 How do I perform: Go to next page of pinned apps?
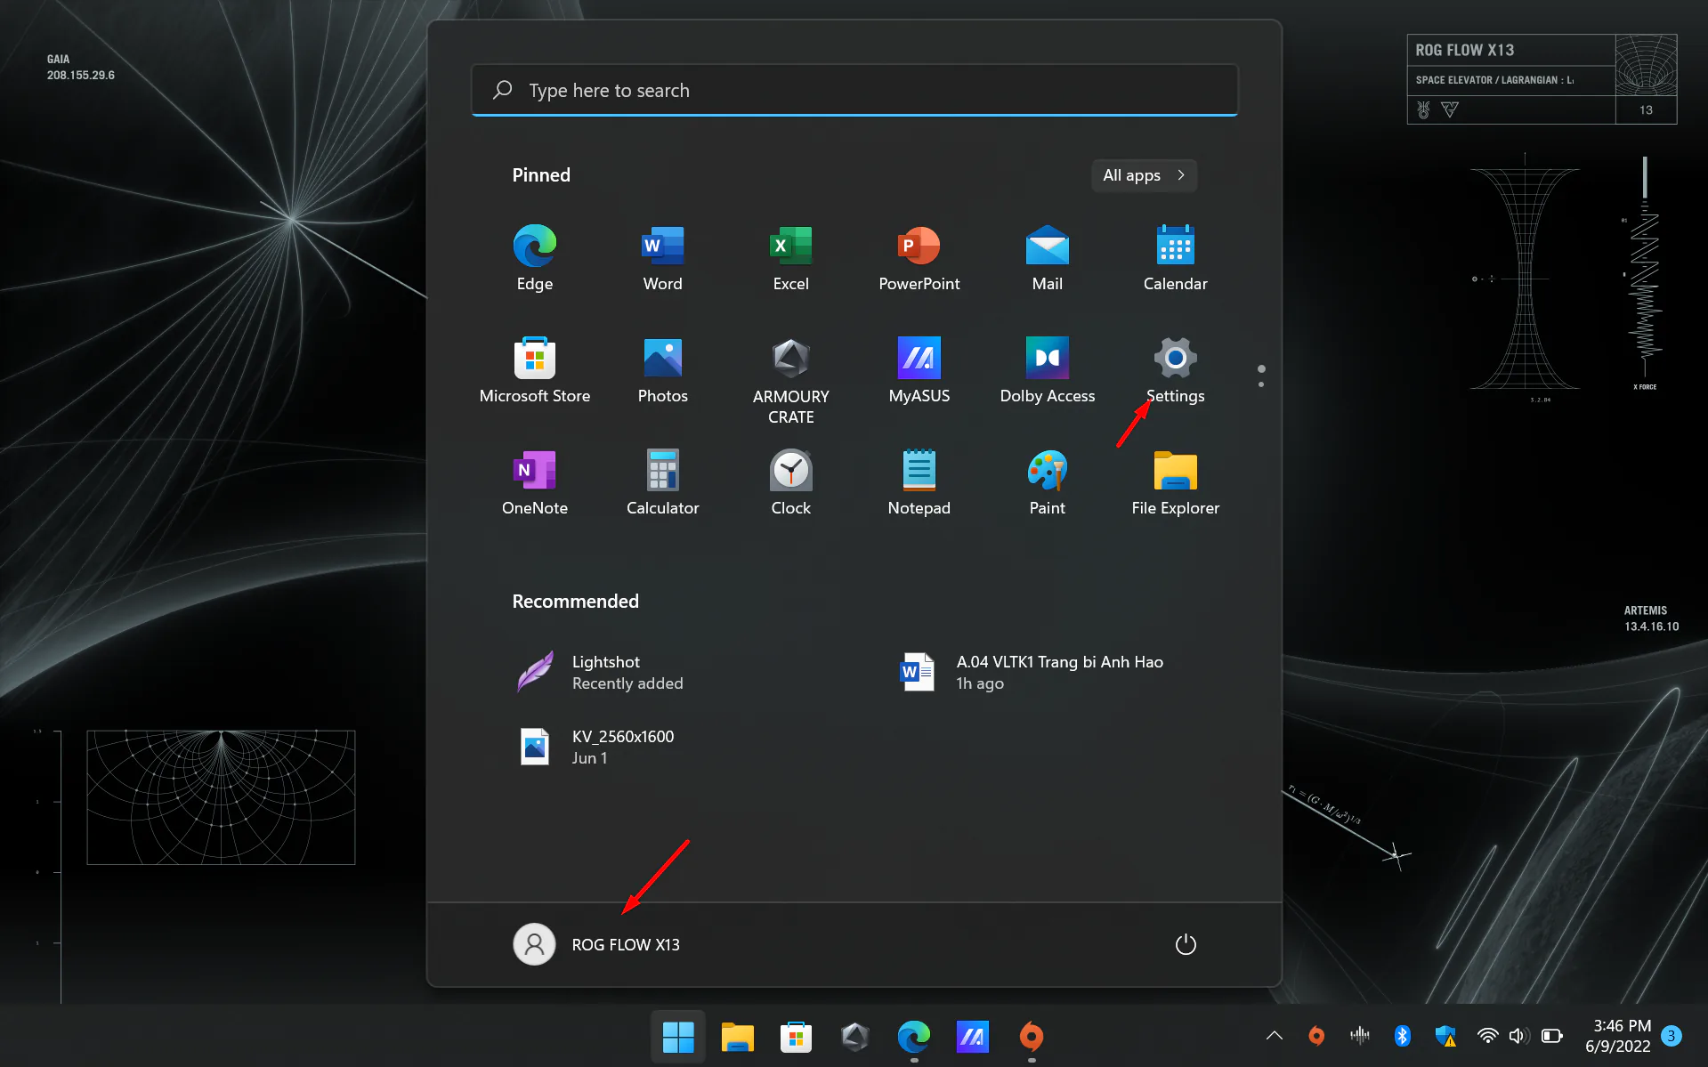(x=1261, y=384)
